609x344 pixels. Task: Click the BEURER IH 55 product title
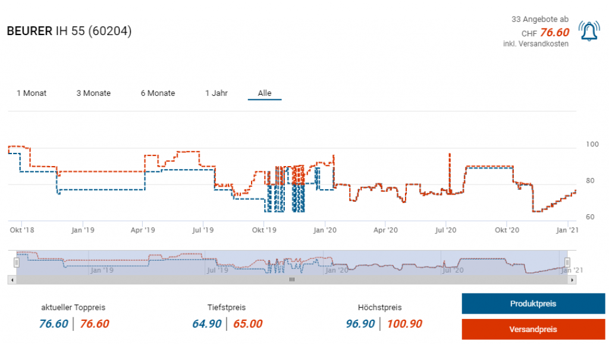point(69,31)
